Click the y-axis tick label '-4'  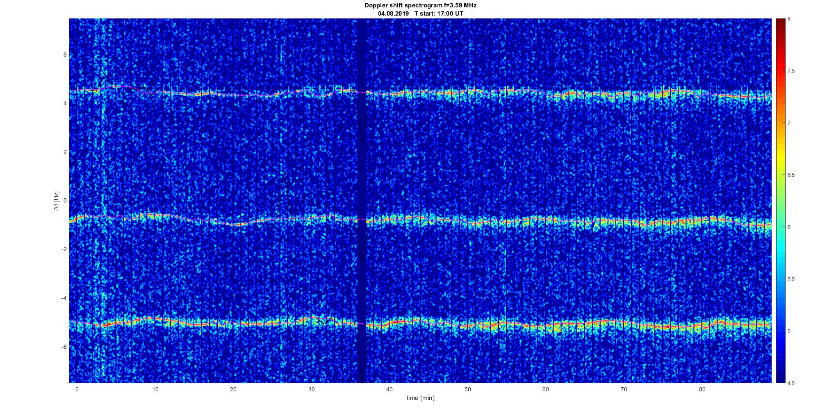pyautogui.click(x=64, y=298)
